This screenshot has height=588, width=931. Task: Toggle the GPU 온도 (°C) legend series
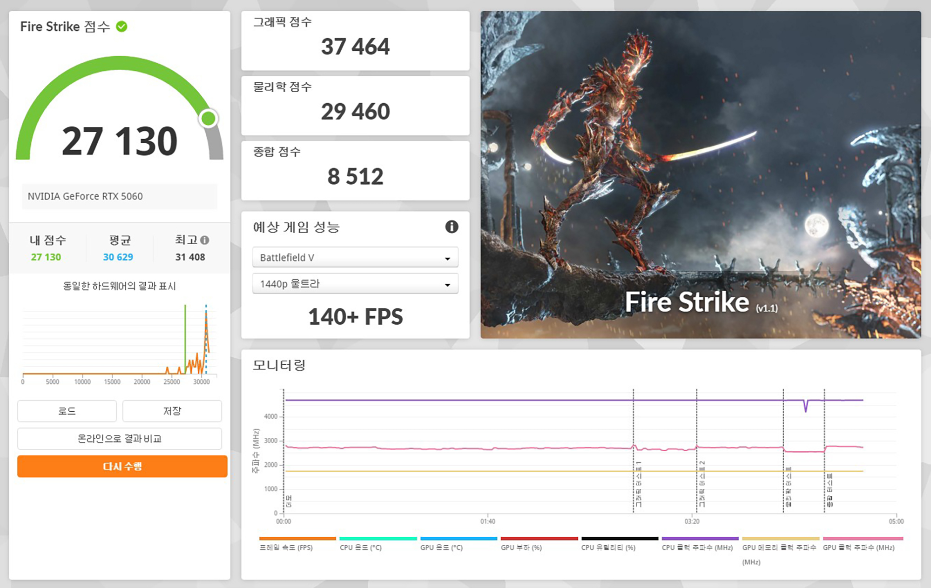(441, 548)
